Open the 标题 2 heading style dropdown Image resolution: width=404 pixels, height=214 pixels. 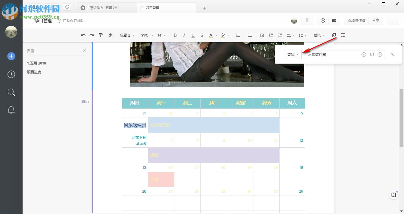click(x=127, y=35)
